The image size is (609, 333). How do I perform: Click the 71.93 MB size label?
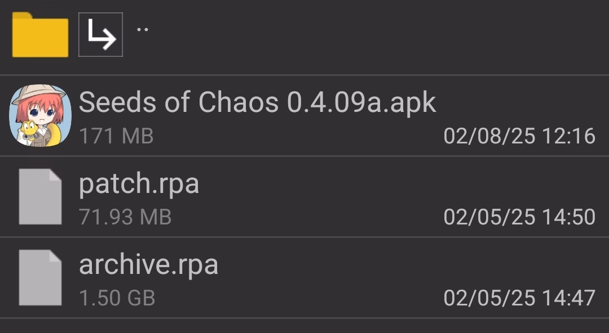125,217
